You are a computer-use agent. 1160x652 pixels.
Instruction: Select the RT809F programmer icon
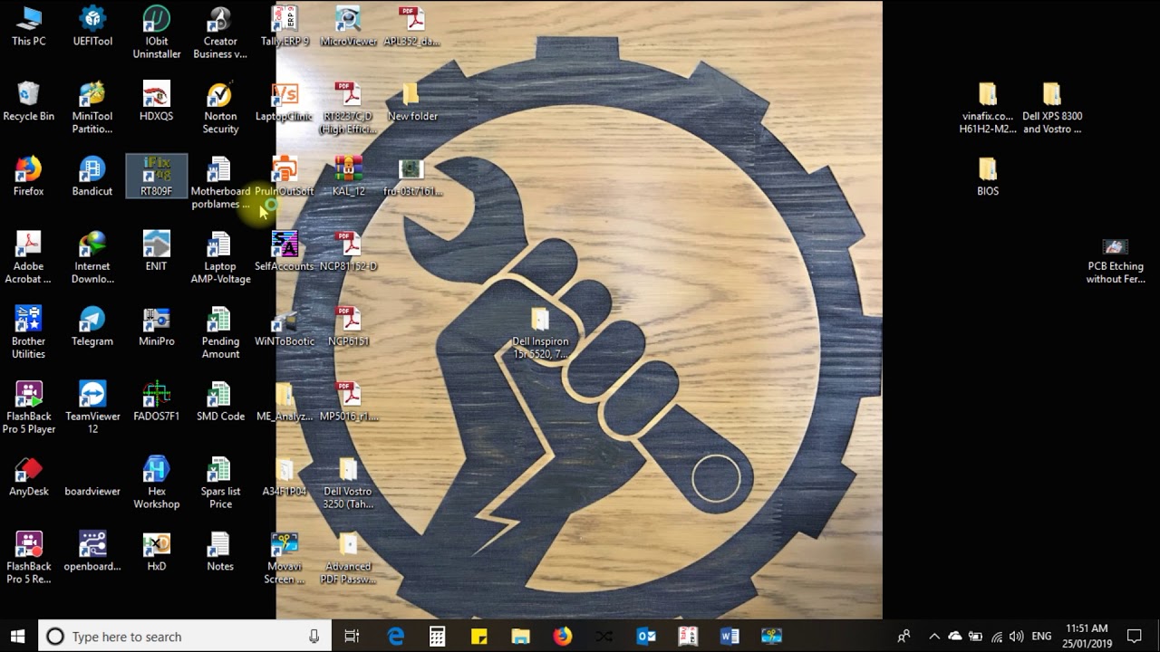tap(157, 177)
